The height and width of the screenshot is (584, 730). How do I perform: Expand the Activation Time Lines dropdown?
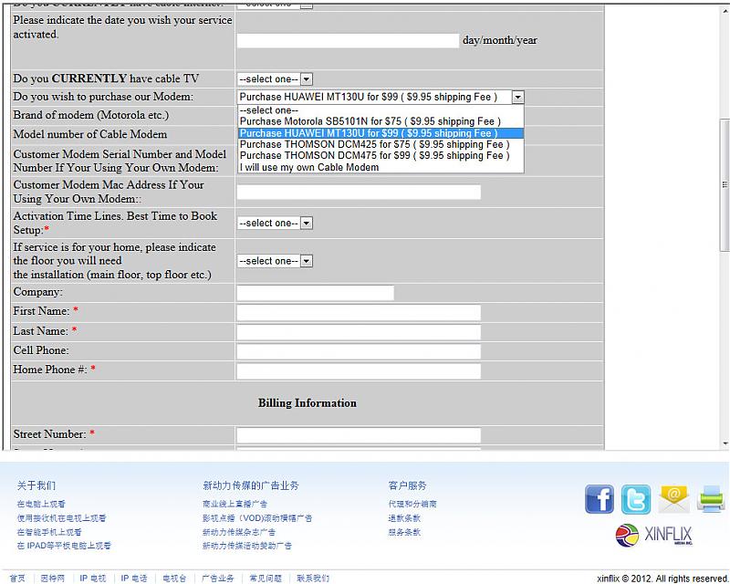coord(275,224)
